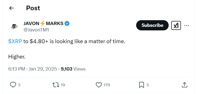205x94 pixels.
Task: Like the post with the heart icon
Action: (99, 85)
